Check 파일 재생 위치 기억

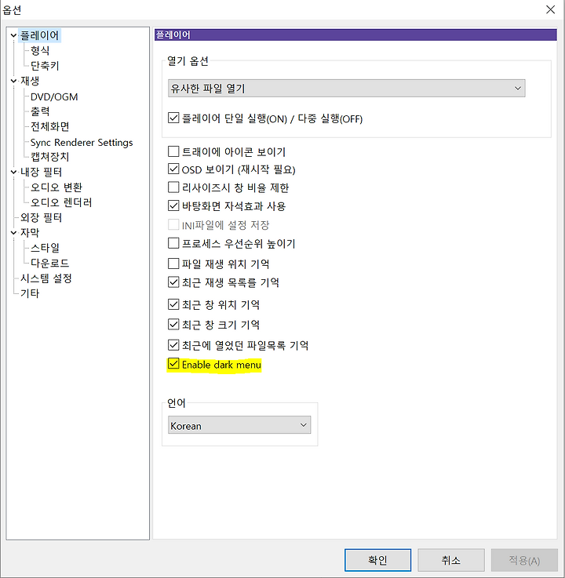point(173,264)
